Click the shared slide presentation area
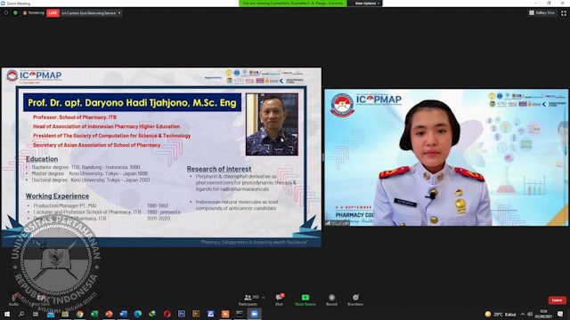This screenshot has height=320, width=570. [161, 157]
